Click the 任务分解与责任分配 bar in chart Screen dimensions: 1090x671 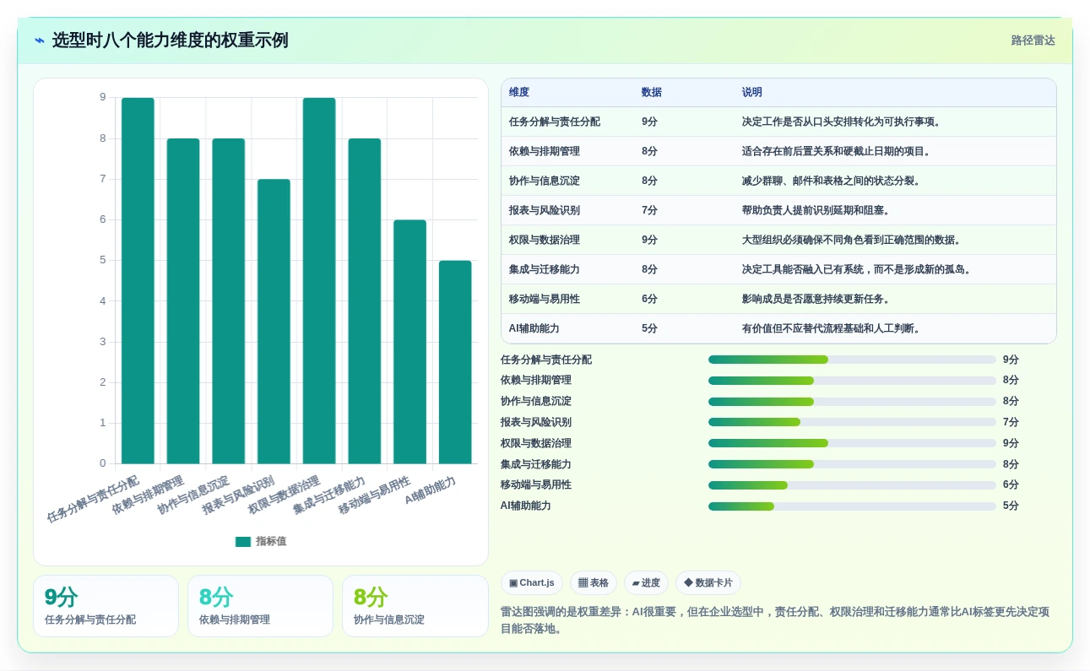138,280
